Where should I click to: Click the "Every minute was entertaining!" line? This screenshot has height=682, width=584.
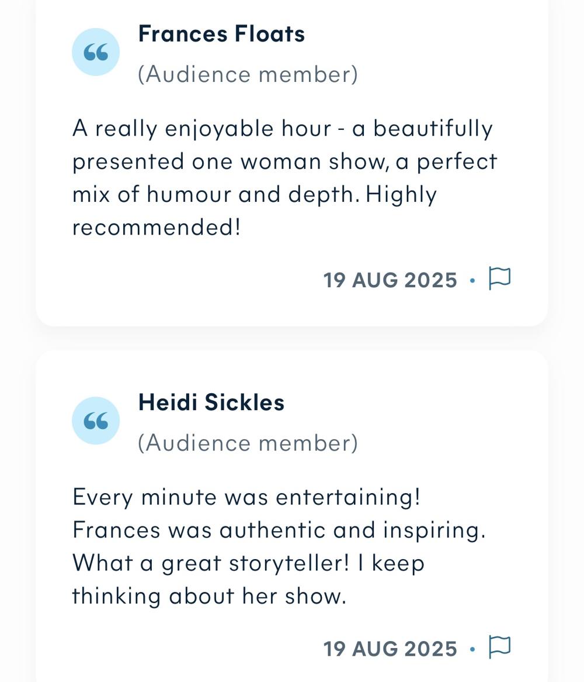click(246, 497)
